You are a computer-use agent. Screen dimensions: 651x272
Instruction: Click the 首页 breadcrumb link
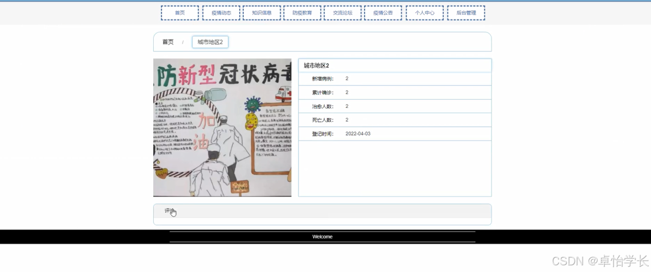(x=168, y=42)
